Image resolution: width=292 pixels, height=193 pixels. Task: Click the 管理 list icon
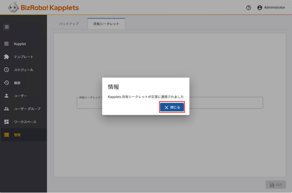[x=6, y=135]
